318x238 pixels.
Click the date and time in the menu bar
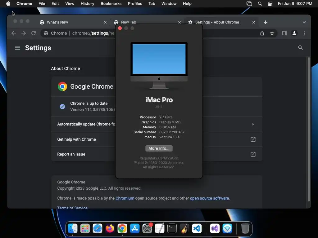tap(295, 4)
